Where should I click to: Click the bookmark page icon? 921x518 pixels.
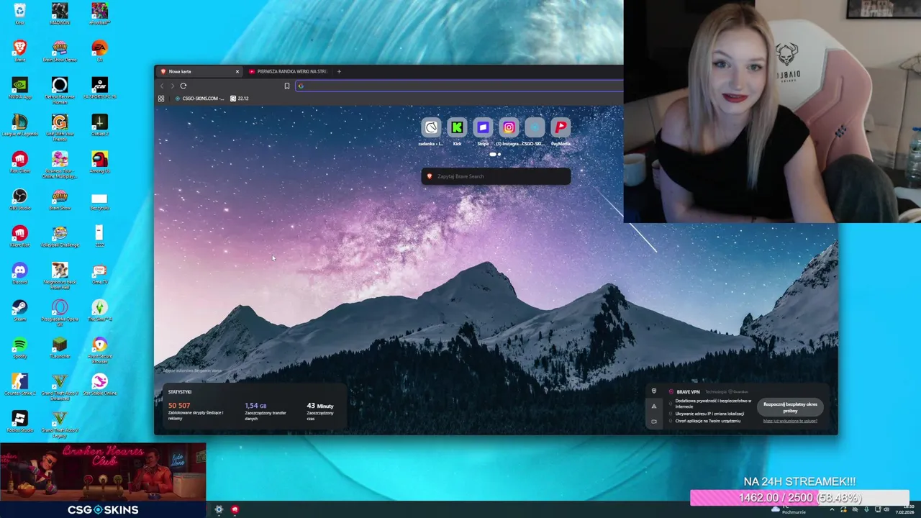[x=286, y=86]
